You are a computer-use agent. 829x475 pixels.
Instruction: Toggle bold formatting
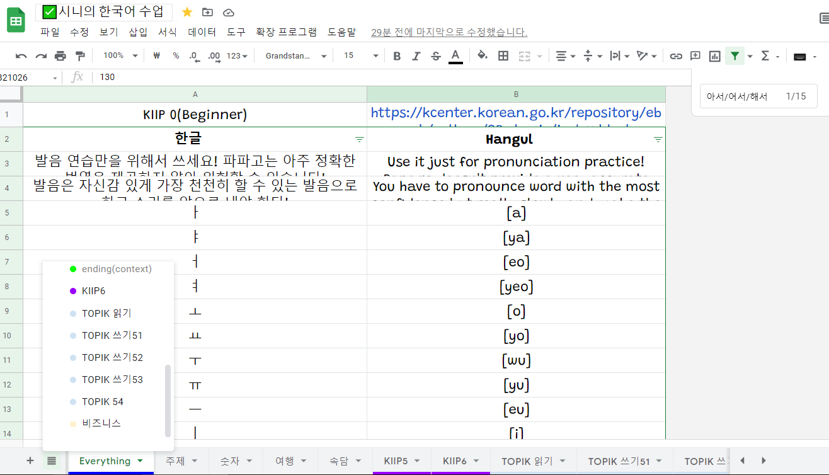(396, 55)
